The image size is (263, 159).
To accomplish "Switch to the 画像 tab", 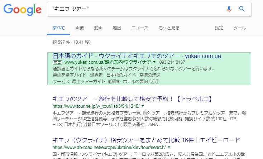I will (80, 28).
